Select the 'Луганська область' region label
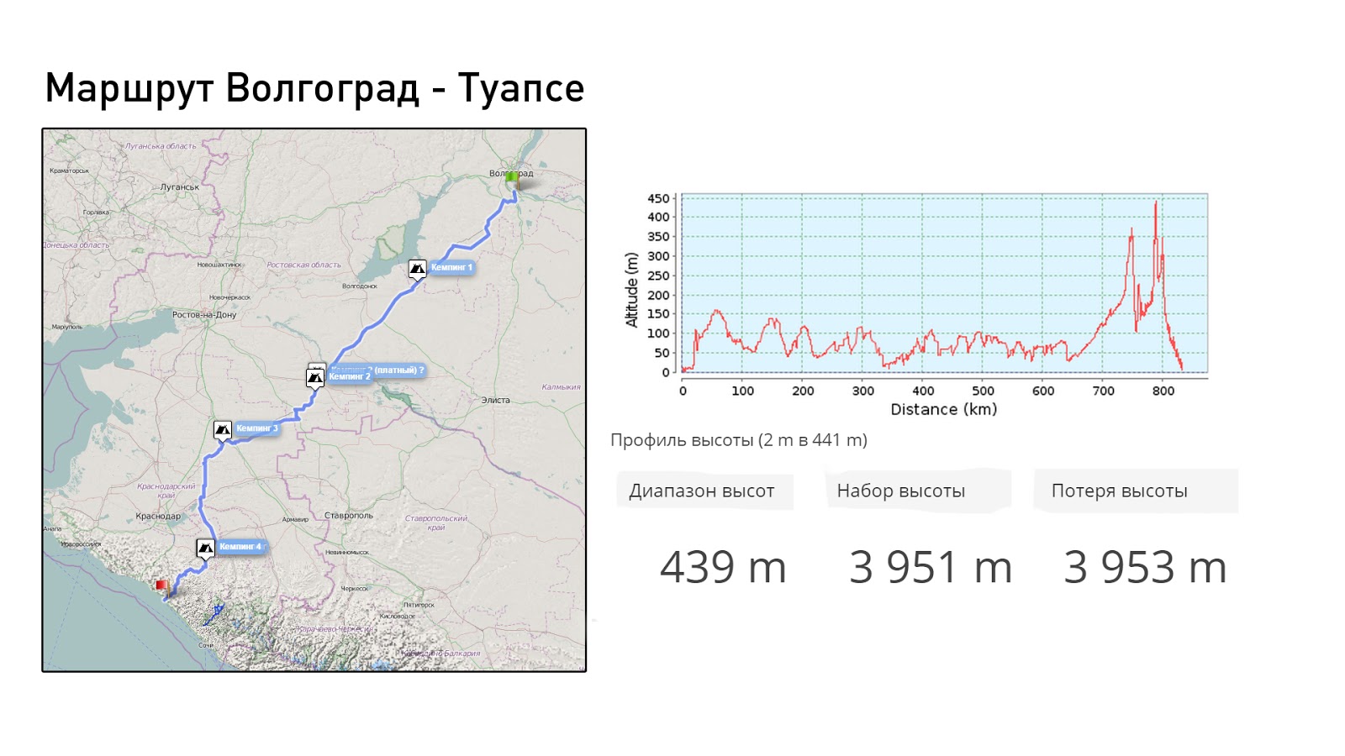 pyautogui.click(x=161, y=146)
